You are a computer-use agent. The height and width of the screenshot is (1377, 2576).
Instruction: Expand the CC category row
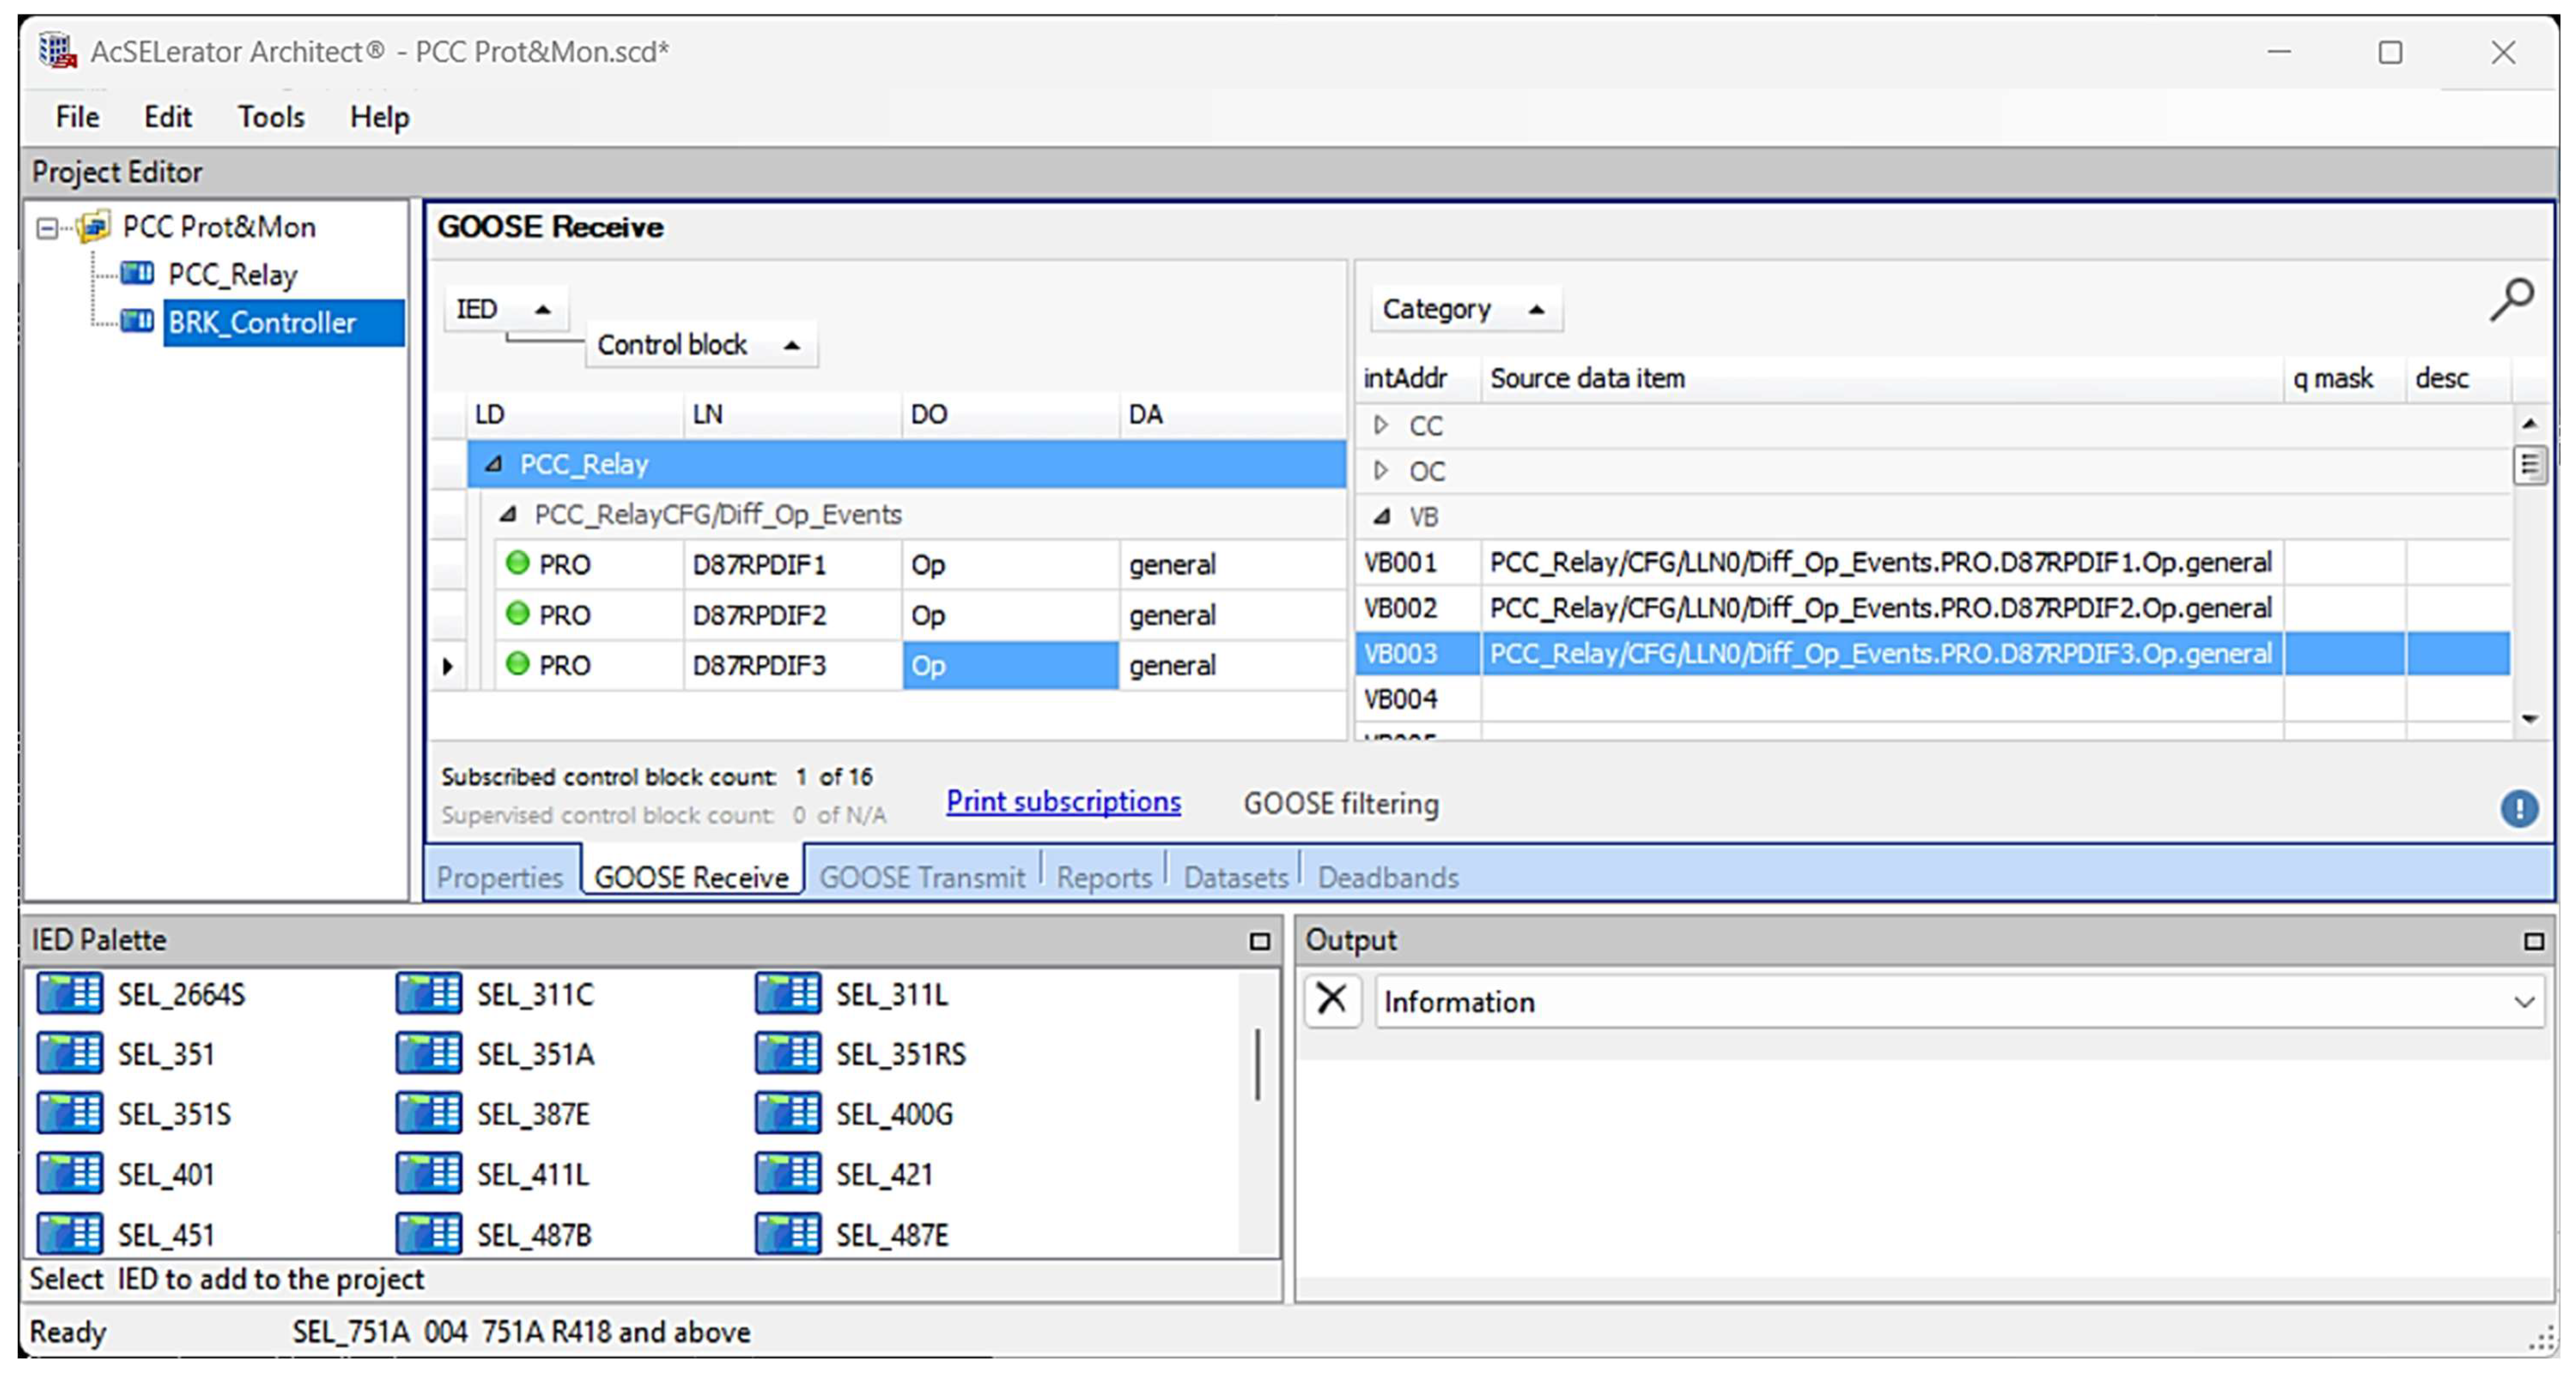coord(1380,425)
